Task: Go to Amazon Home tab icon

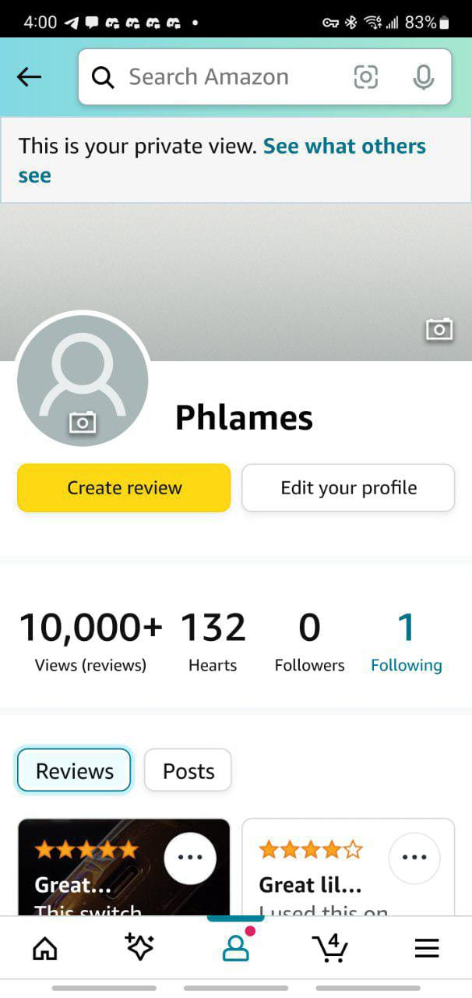Action: coord(44,947)
